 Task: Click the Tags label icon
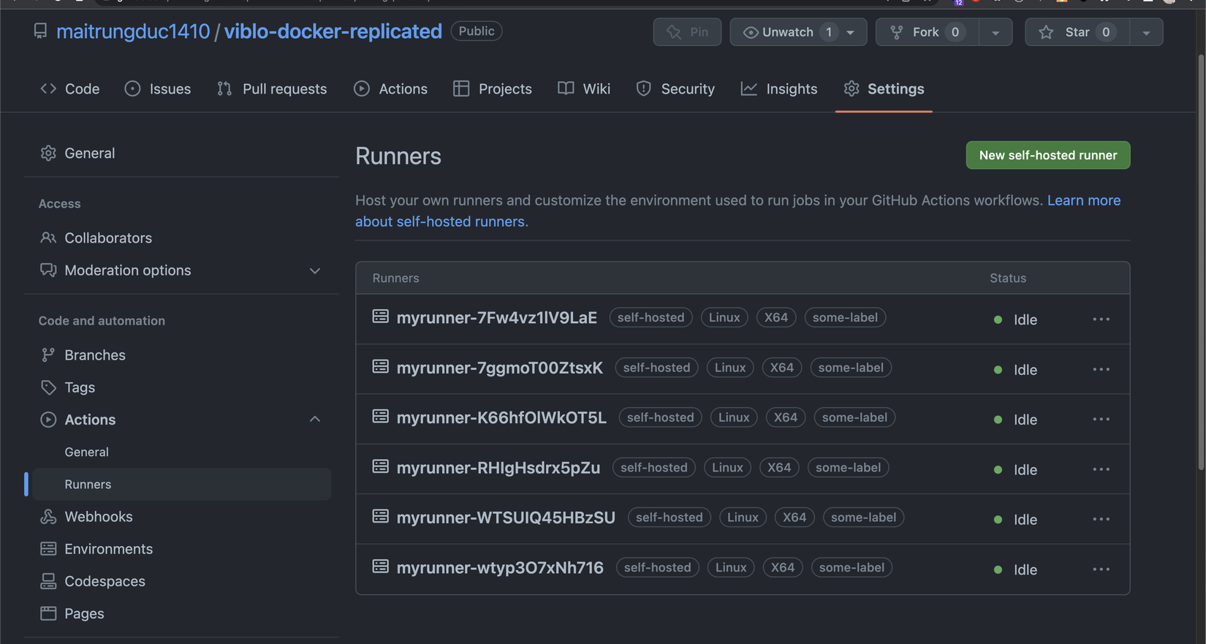pos(48,387)
